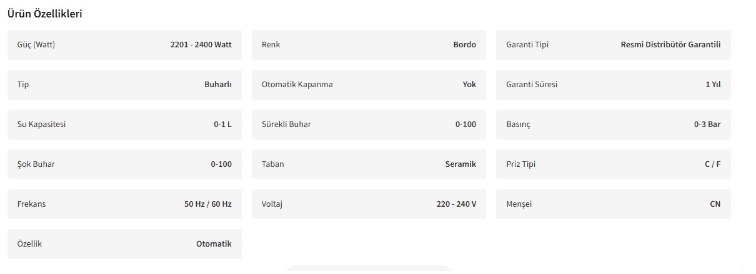This screenshot has height=274, width=756.
Task: Click the Priz Tipi row
Action: click(x=613, y=164)
